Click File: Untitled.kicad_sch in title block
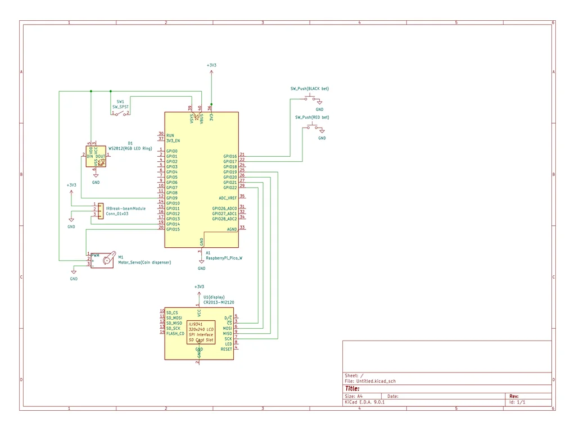Image resolution: width=575 pixels, height=431 pixels. coord(370,381)
